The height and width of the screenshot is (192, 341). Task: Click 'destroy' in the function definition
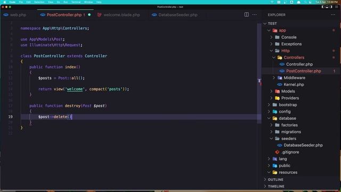pos(72,106)
